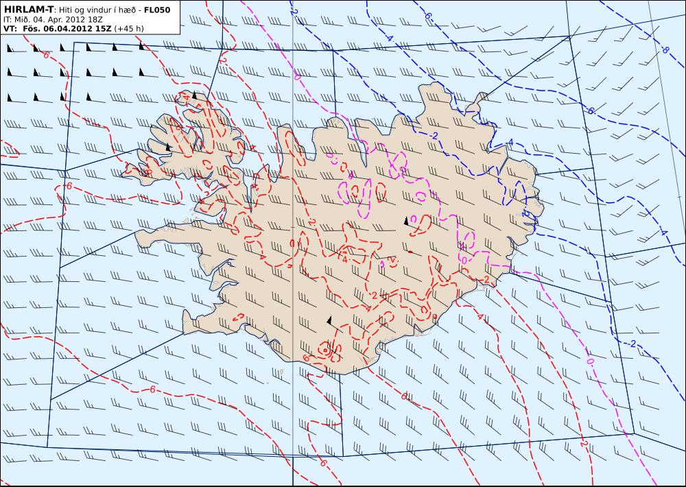Click the blue -2 label near the right edge
The width and height of the screenshot is (686, 487).
click(x=631, y=344)
